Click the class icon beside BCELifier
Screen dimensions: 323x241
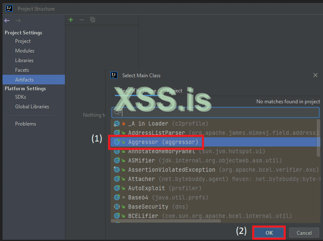click(117, 216)
